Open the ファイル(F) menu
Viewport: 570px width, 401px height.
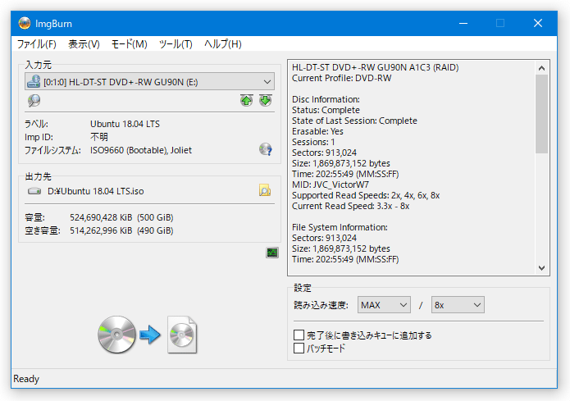pos(37,44)
